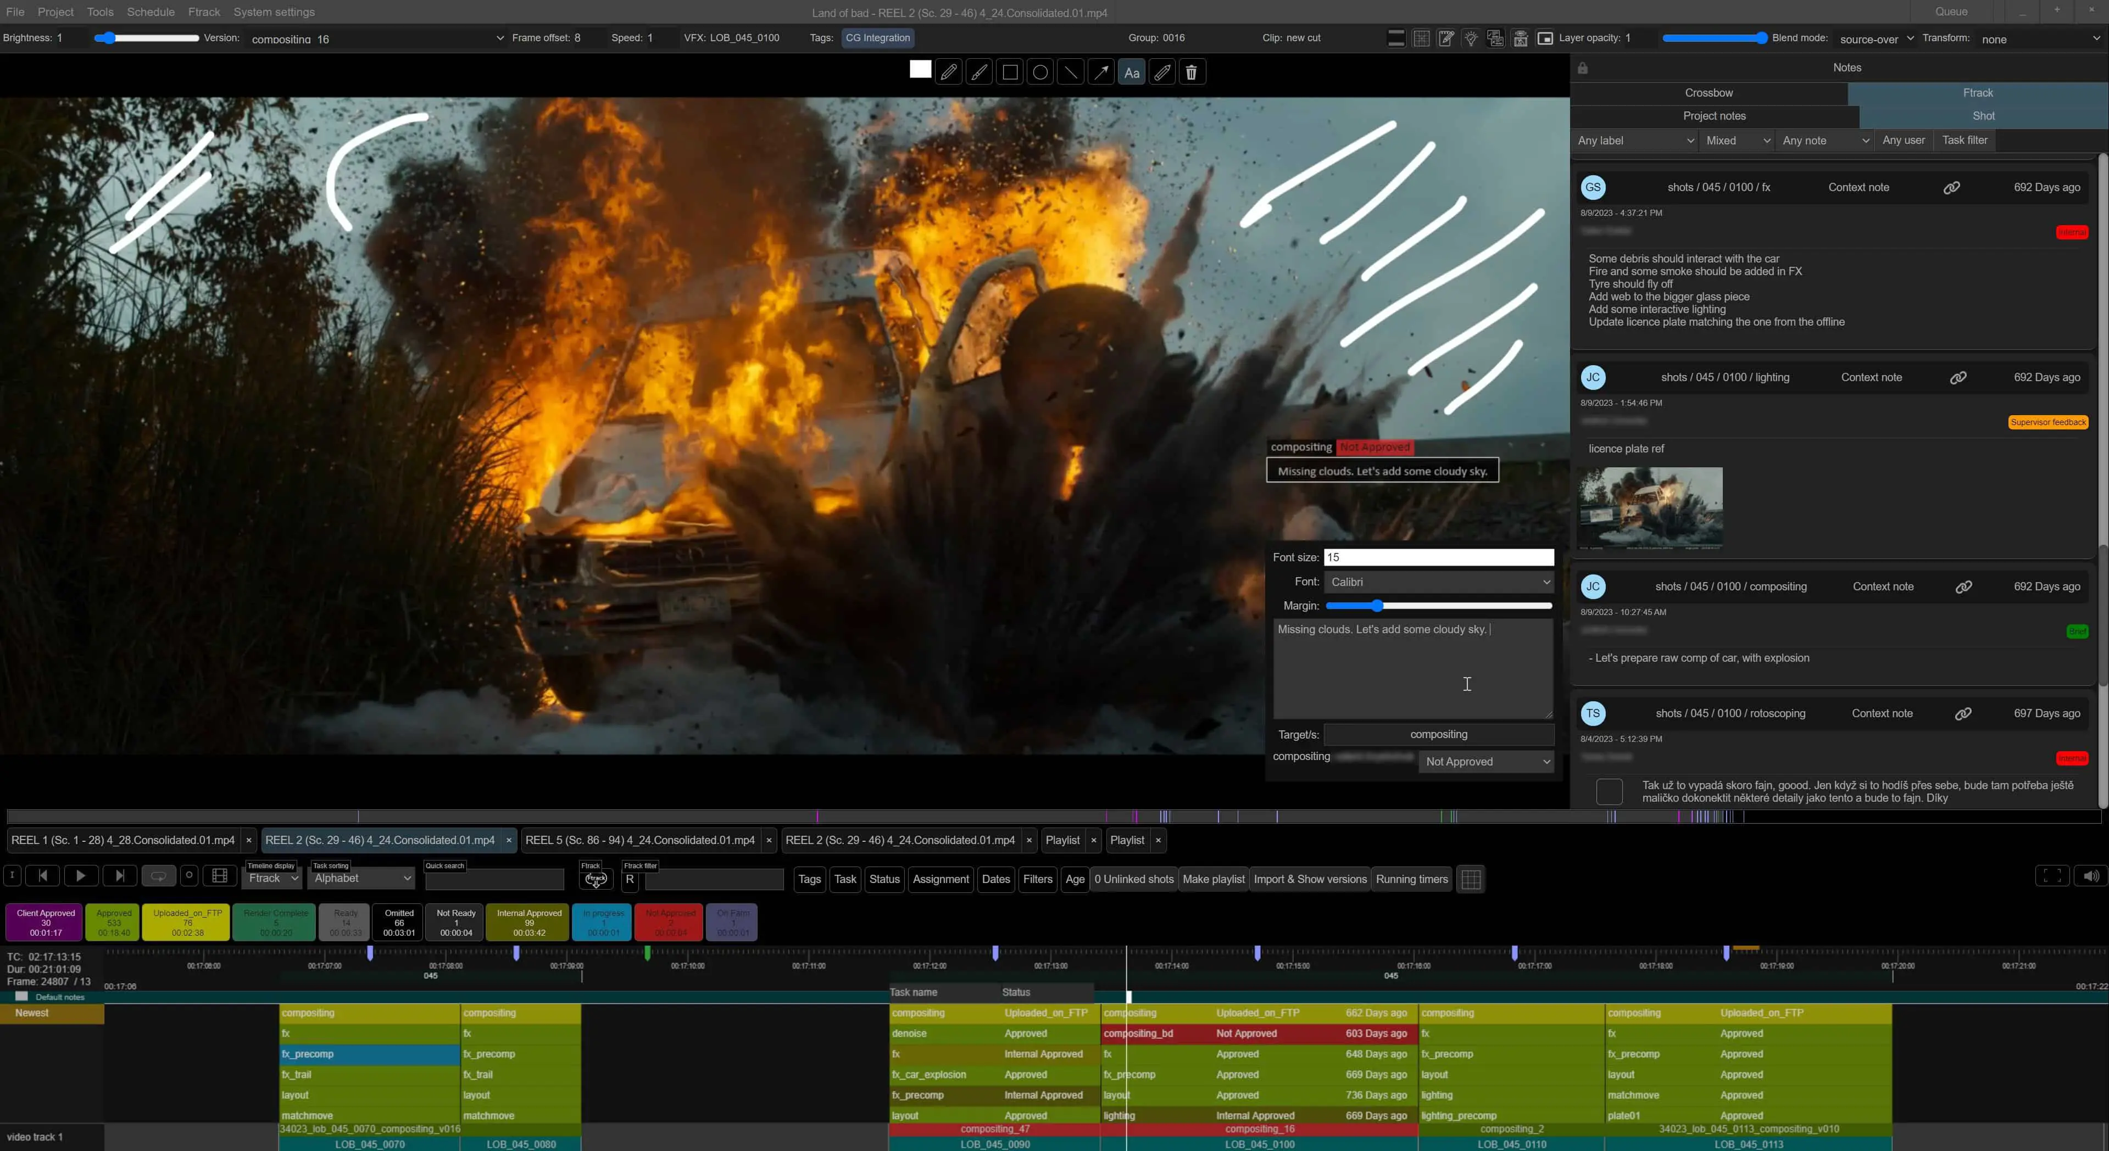Screen dimensions: 2109x1151
Task: Toggle the loop playback button
Action: pos(158,876)
